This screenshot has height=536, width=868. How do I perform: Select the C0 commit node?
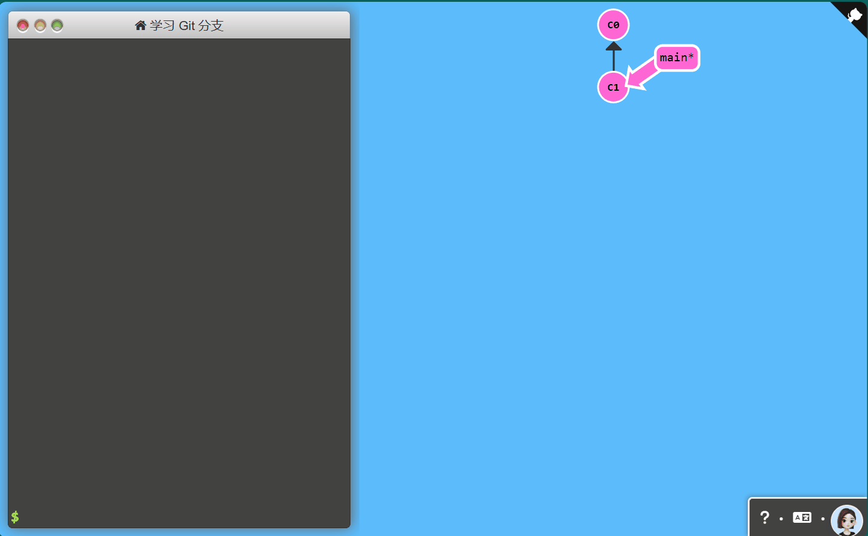point(613,25)
